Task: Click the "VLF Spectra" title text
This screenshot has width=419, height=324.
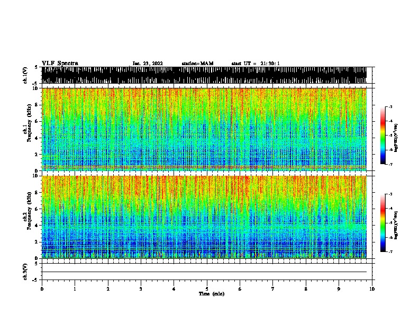Action: 60,64
